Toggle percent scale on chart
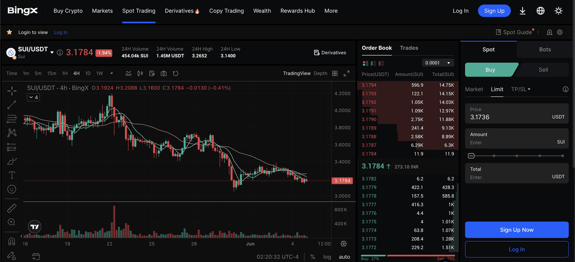 313,257
